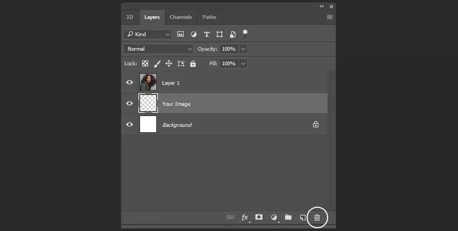Click the layers list scrollbar
The image size is (458, 231).
331,140
